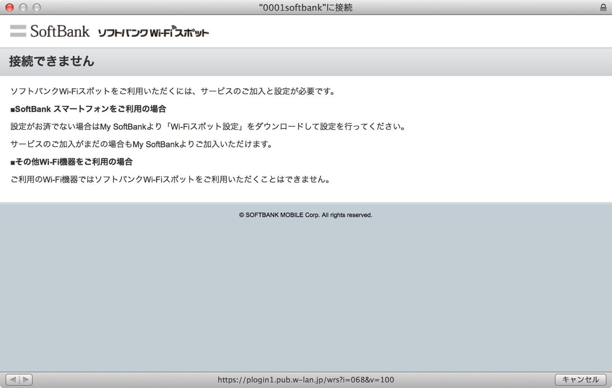612x388 pixels.
Task: Select the SoftBank スマートフォン section heading
Action: click(x=88, y=109)
